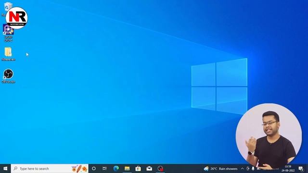Open the notification Action Center icon

pos(301,169)
